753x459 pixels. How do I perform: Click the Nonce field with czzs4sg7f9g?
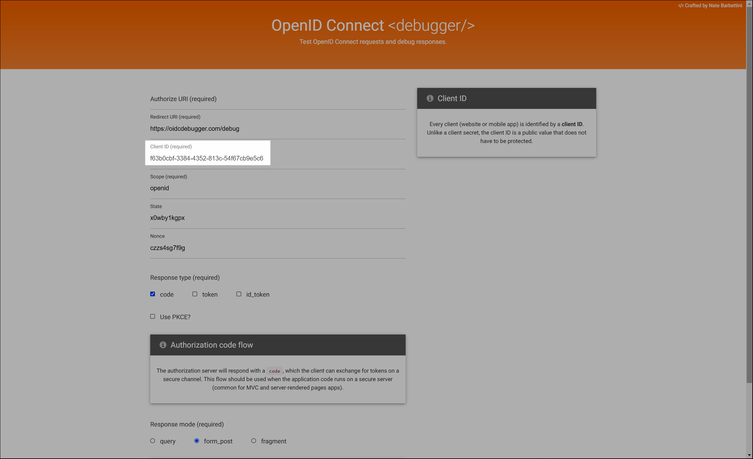[x=278, y=248]
